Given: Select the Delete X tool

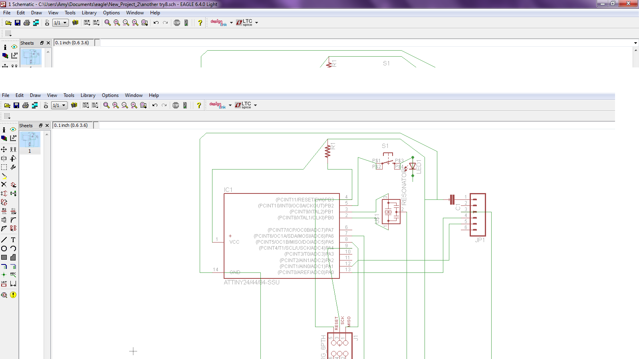Looking at the screenshot, I should click(x=4, y=185).
